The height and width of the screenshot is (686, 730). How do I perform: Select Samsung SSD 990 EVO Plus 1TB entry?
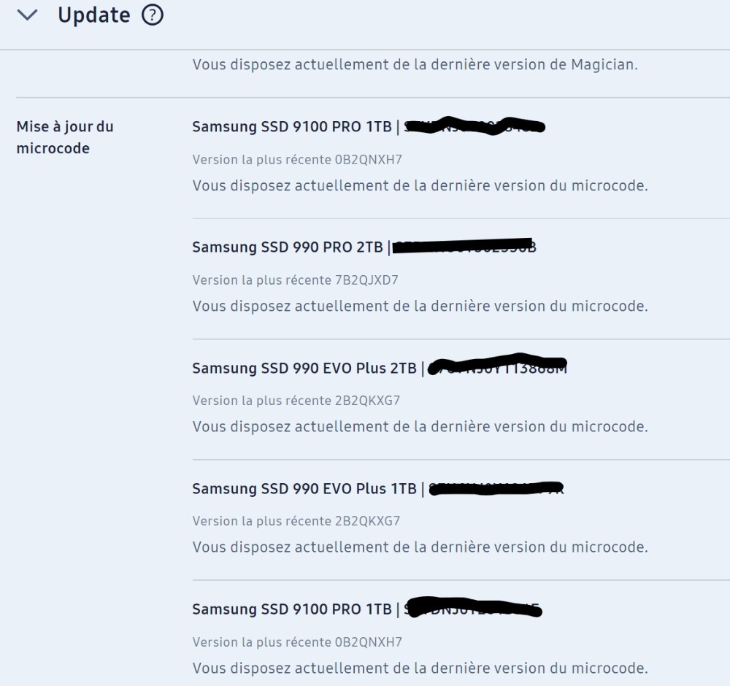(378, 489)
